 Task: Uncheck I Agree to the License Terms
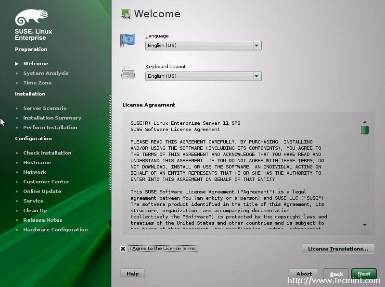click(x=123, y=249)
